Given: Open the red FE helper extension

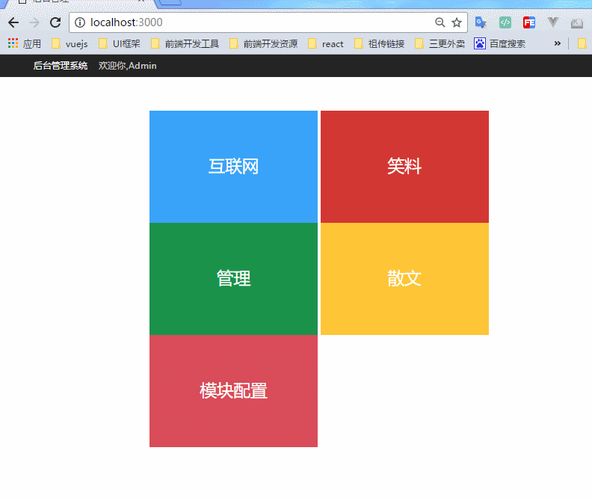Looking at the screenshot, I should tap(529, 22).
